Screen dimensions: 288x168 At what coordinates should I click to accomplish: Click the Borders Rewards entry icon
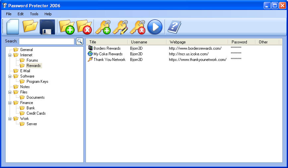[90, 48]
